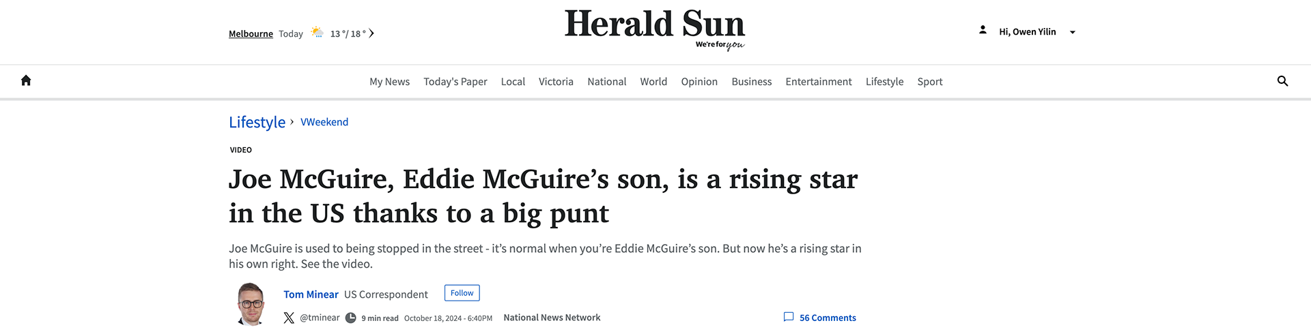Click the home icon

pyautogui.click(x=26, y=80)
